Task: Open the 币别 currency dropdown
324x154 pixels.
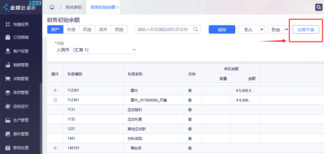Action: point(95,50)
